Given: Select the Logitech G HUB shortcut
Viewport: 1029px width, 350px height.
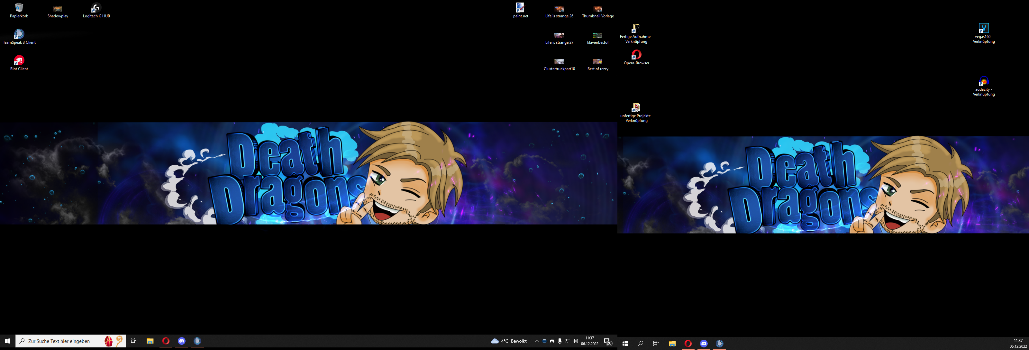Looking at the screenshot, I should pyautogui.click(x=96, y=10).
